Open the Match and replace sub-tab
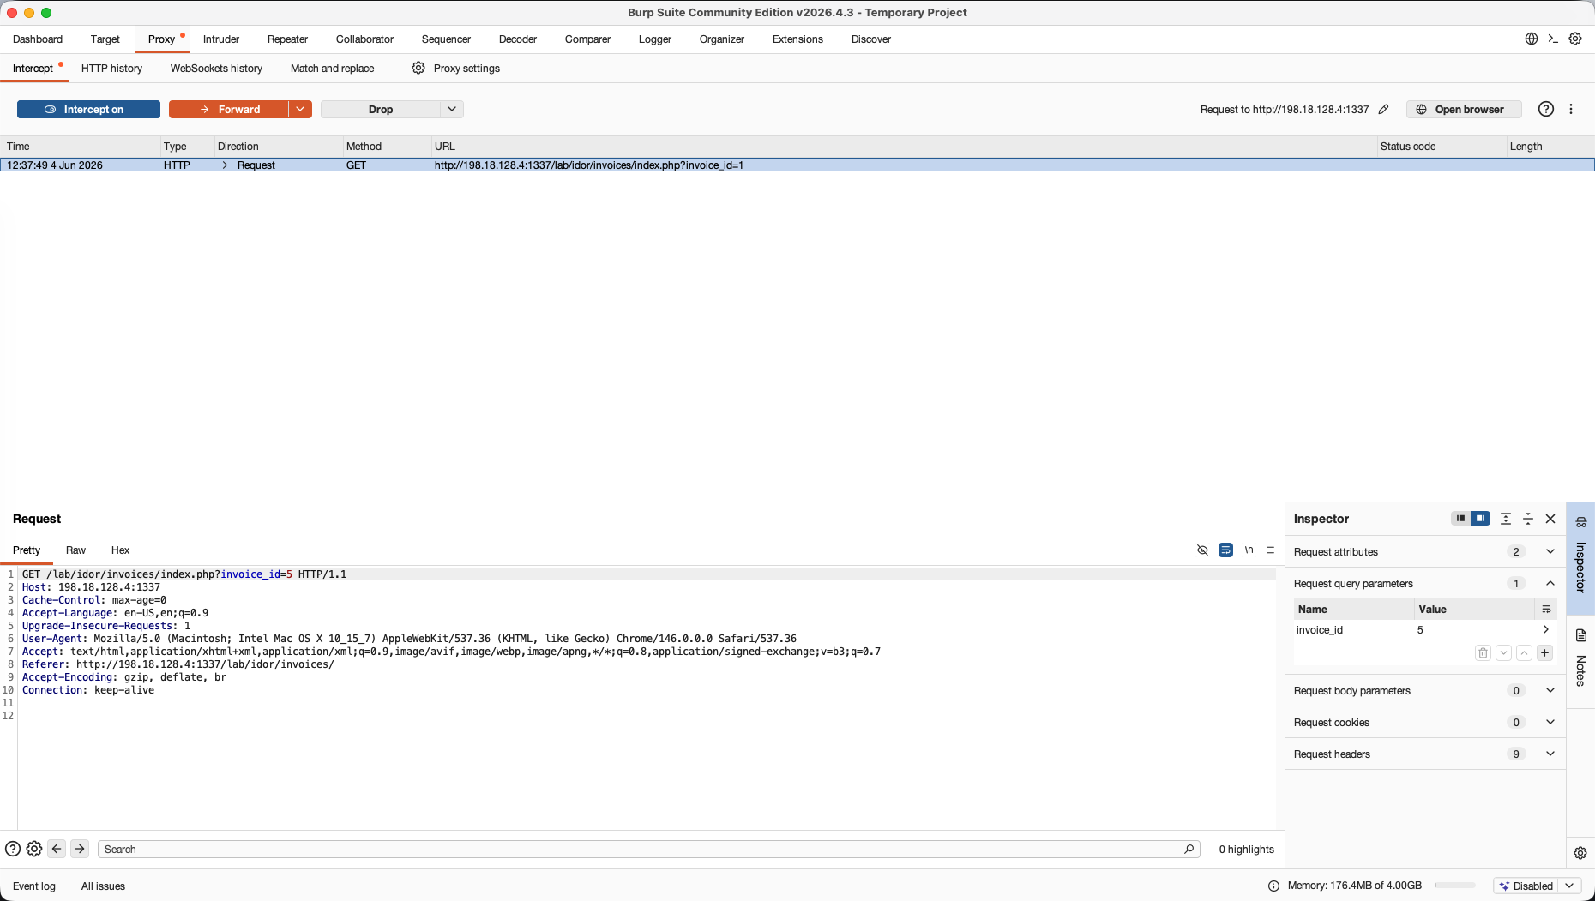Image resolution: width=1595 pixels, height=901 pixels. coord(332,68)
